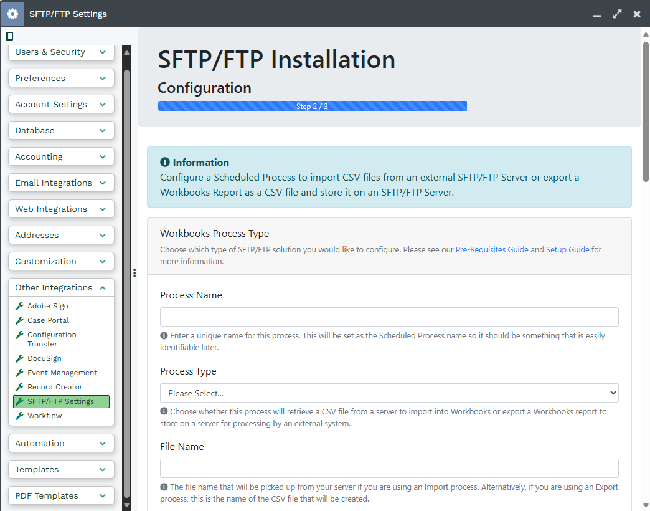Expand the Email Integrations section
Viewport: 650px width, 511px height.
tap(61, 183)
